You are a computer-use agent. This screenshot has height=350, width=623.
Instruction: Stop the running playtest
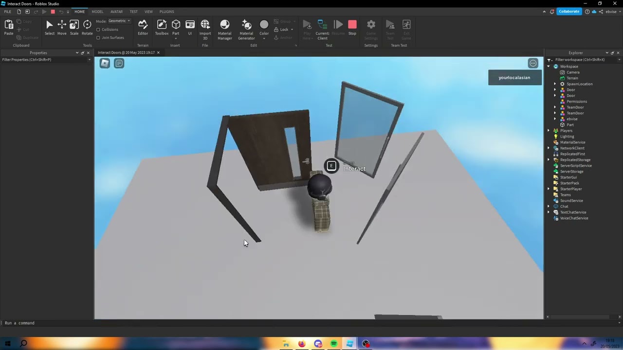point(352,27)
